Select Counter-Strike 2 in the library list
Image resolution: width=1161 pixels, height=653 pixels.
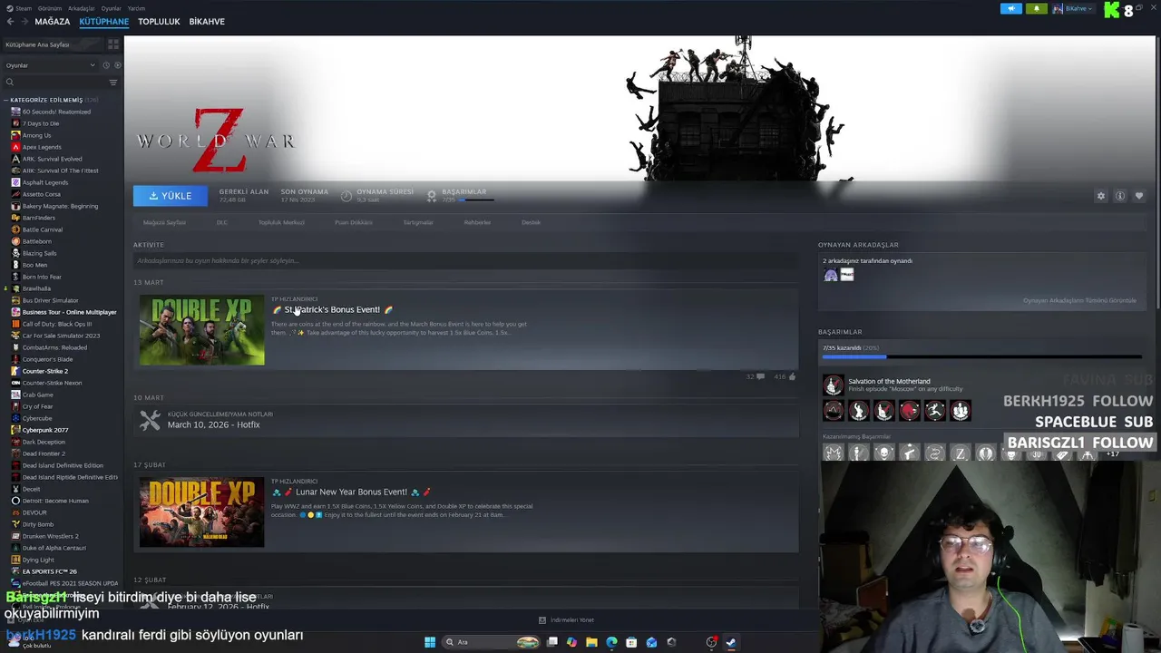pyautogui.click(x=45, y=371)
